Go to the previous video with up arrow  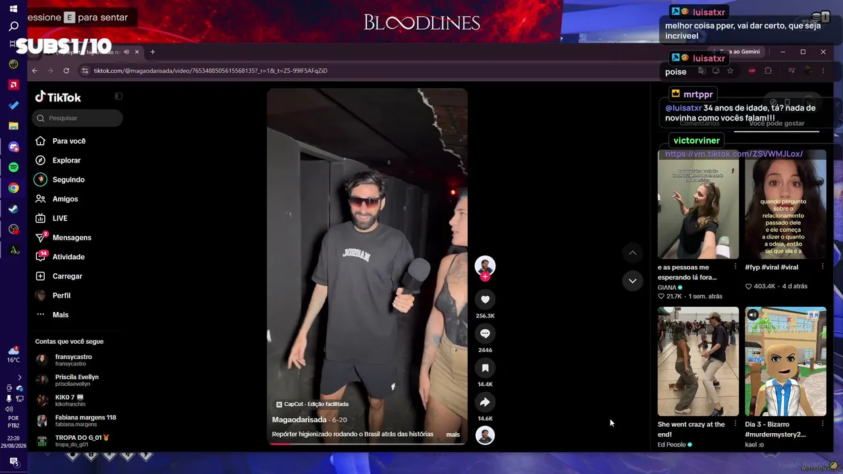(632, 253)
